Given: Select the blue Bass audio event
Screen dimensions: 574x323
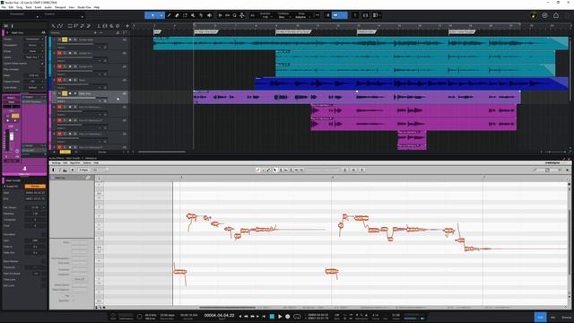Looking at the screenshot, I should click(x=411, y=83).
